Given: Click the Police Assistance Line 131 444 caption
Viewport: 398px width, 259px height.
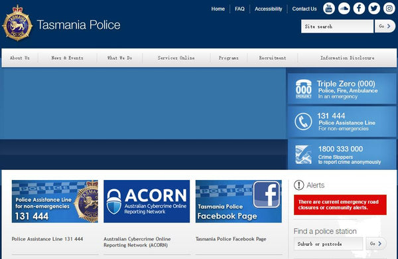Looking at the screenshot, I should click(48, 239).
